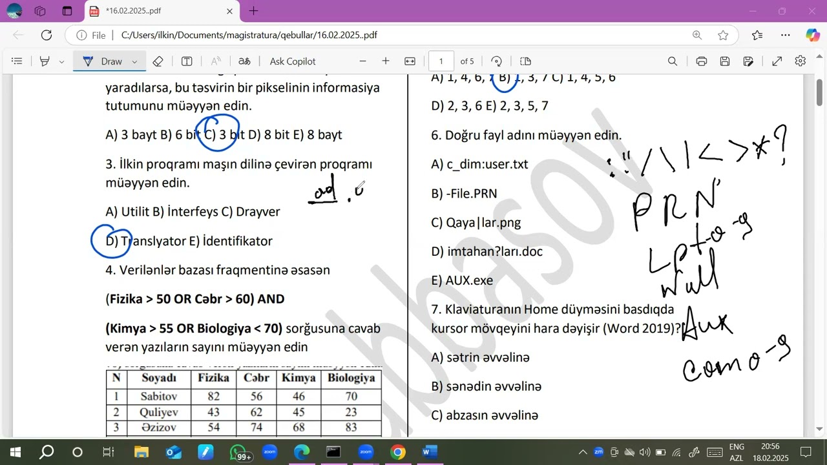827x465 pixels.
Task: Open the Windows Start menu
Action: pos(16,452)
